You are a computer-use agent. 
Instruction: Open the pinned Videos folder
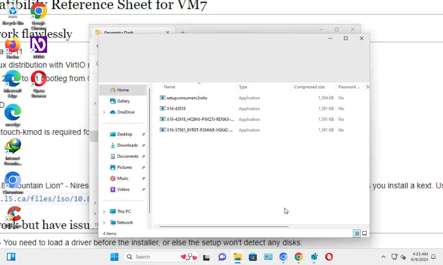point(123,189)
